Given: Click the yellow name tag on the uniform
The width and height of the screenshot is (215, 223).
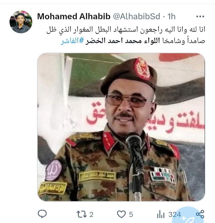Looking at the screenshot, I should tap(97, 175).
